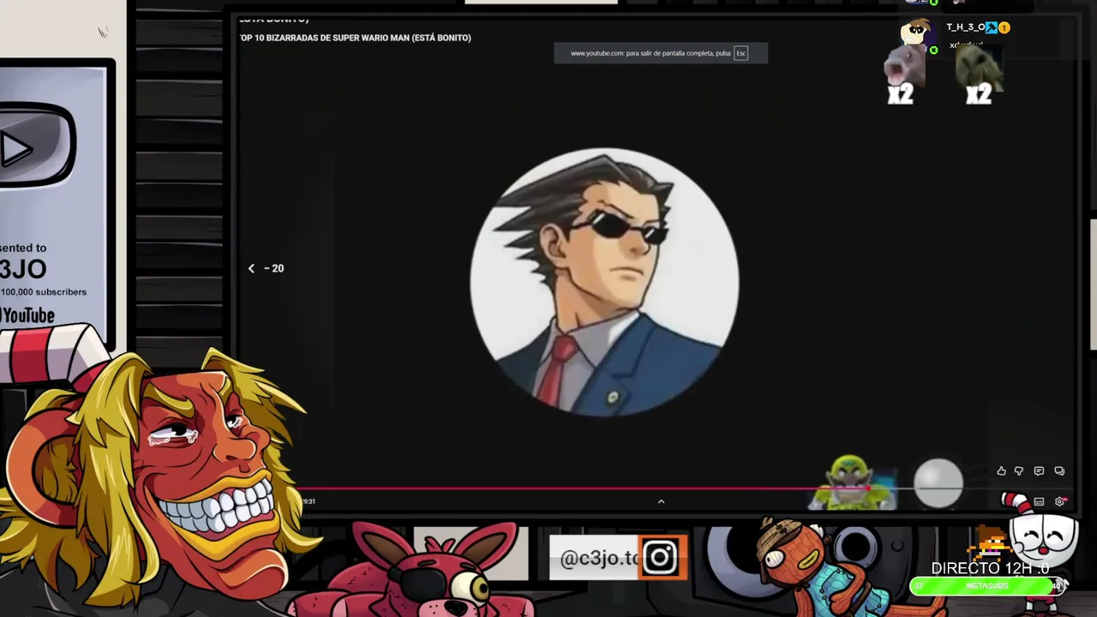Click the Wario thumbnail on the timeline
This screenshot has height=617, width=1097.
[x=851, y=483]
